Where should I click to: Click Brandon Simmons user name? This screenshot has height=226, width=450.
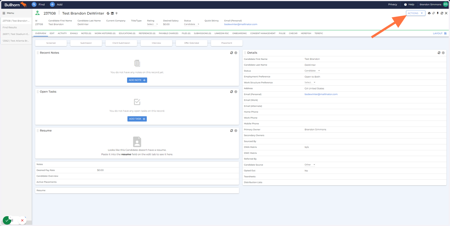pos(430,4)
